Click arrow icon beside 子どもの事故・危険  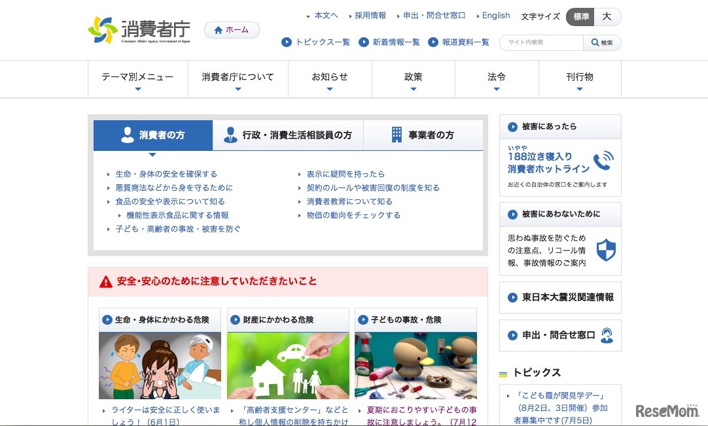(x=363, y=320)
